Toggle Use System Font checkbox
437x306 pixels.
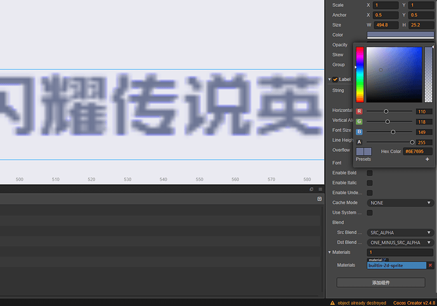point(370,213)
